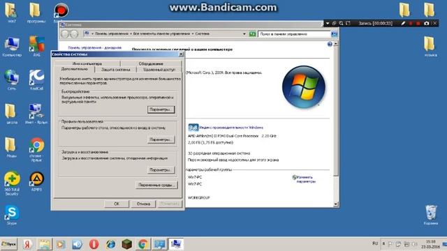This screenshot has width=447, height=251.
Task: Open Переменные среды button
Action: point(156,185)
